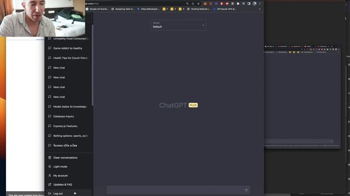Image resolution: width=350 pixels, height=196 pixels.
Task: Click the person icon beside My account
Action: point(50,175)
